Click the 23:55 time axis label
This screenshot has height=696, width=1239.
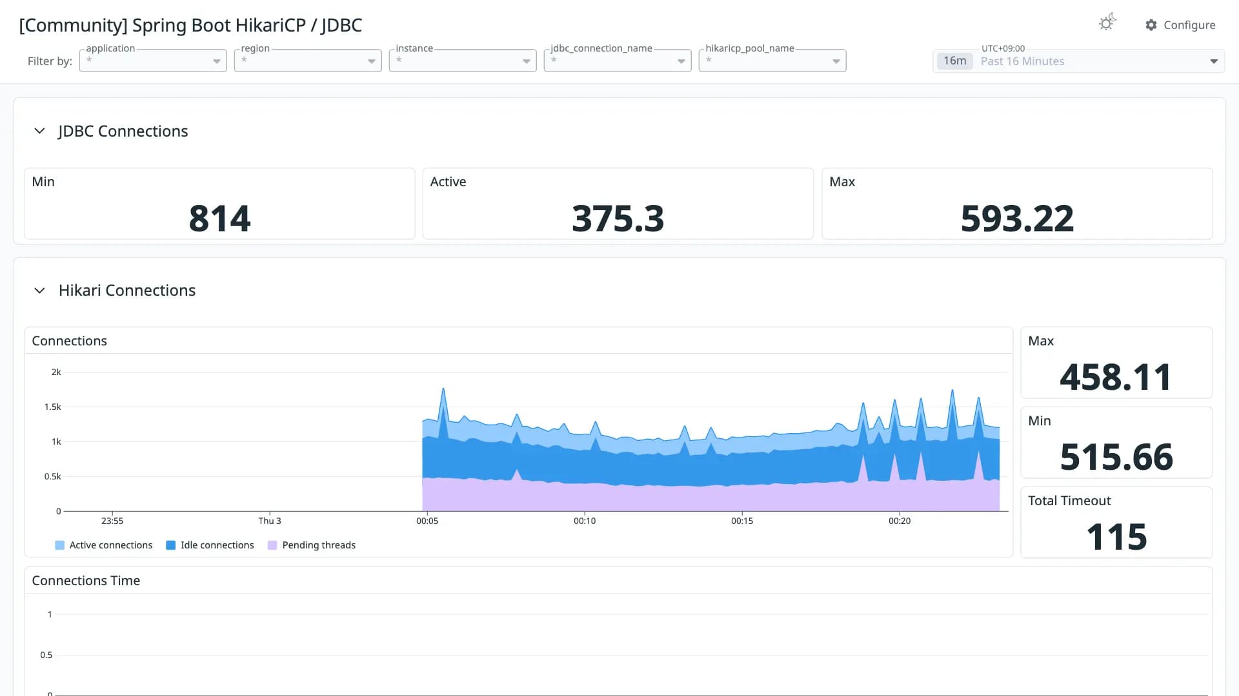[x=112, y=521]
